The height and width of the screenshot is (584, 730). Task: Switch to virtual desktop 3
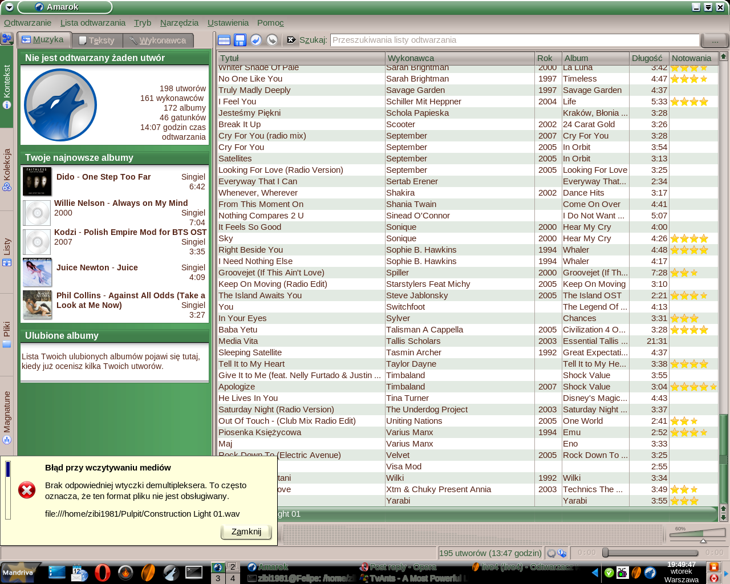217,578
